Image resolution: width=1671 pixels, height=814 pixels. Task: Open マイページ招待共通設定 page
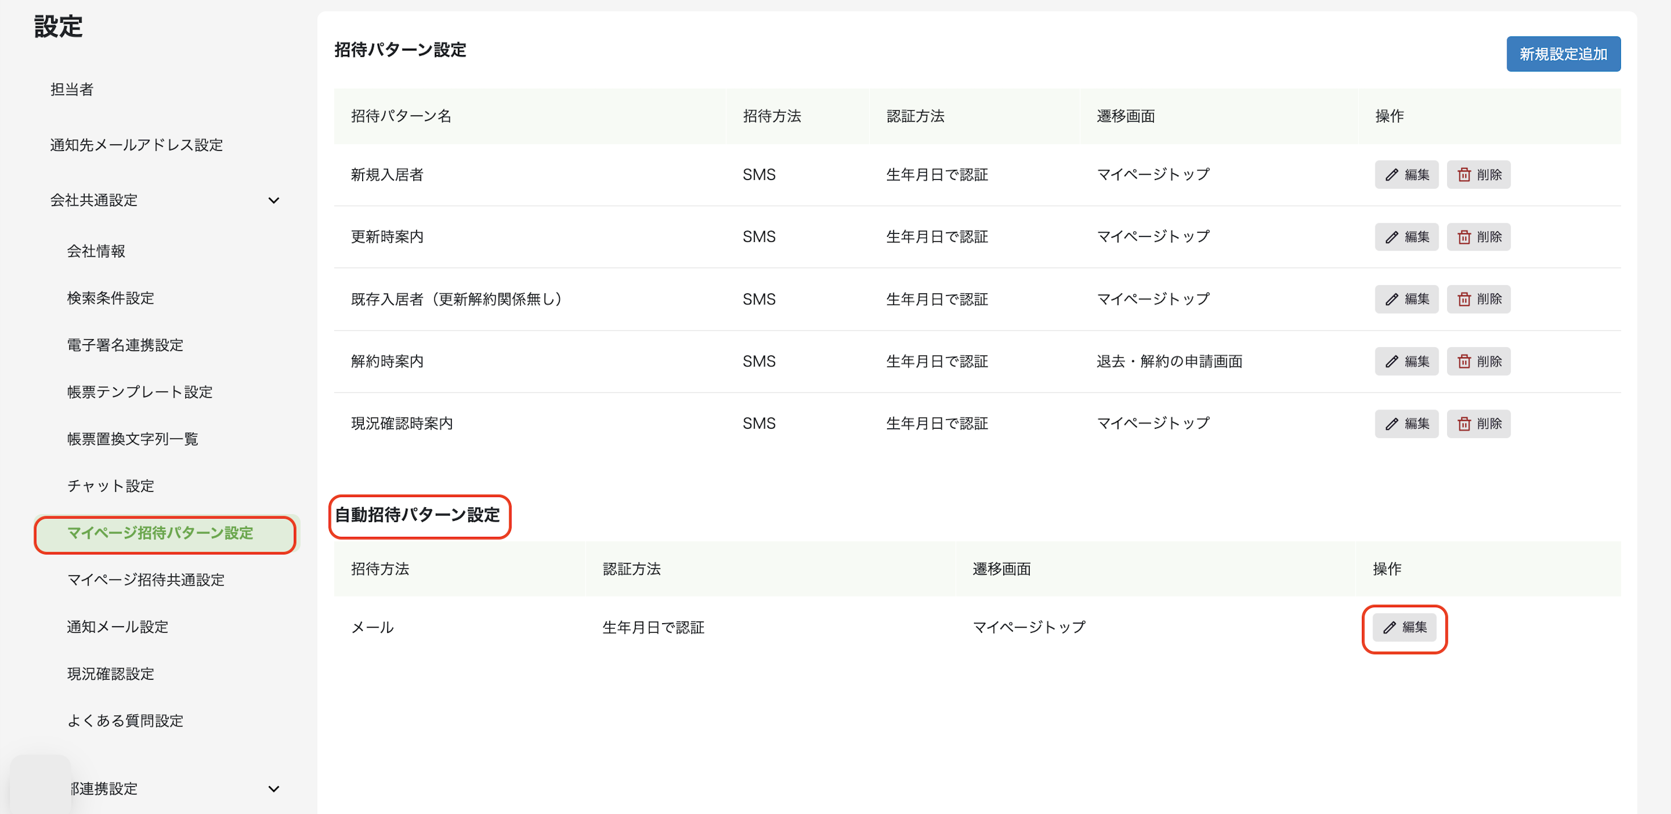click(146, 579)
